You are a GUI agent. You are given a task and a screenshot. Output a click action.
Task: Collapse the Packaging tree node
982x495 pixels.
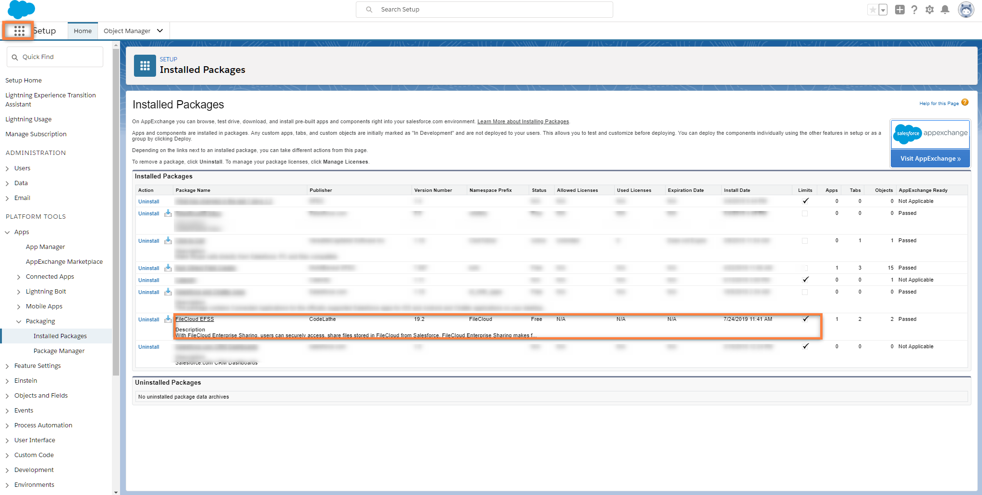[x=19, y=321]
